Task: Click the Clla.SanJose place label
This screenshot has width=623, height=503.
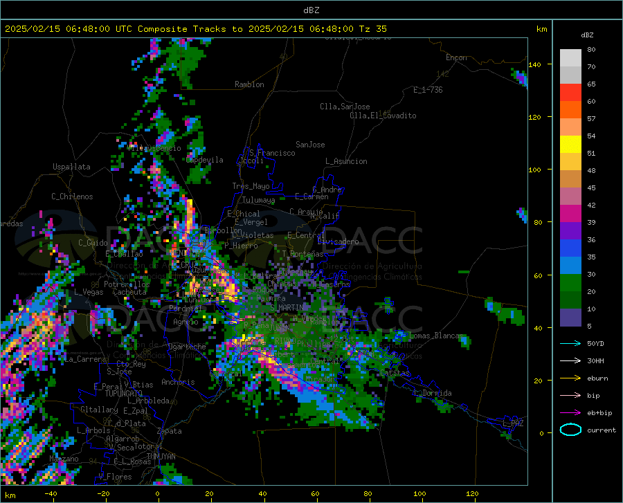Action: click(345, 107)
